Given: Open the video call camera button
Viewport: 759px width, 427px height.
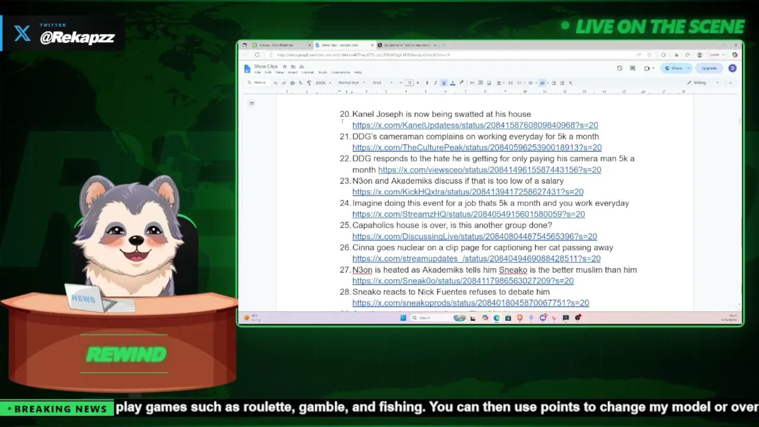Looking at the screenshot, I should 648,68.
